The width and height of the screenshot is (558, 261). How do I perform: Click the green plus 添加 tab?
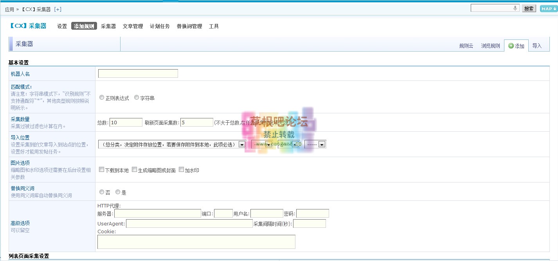516,46
